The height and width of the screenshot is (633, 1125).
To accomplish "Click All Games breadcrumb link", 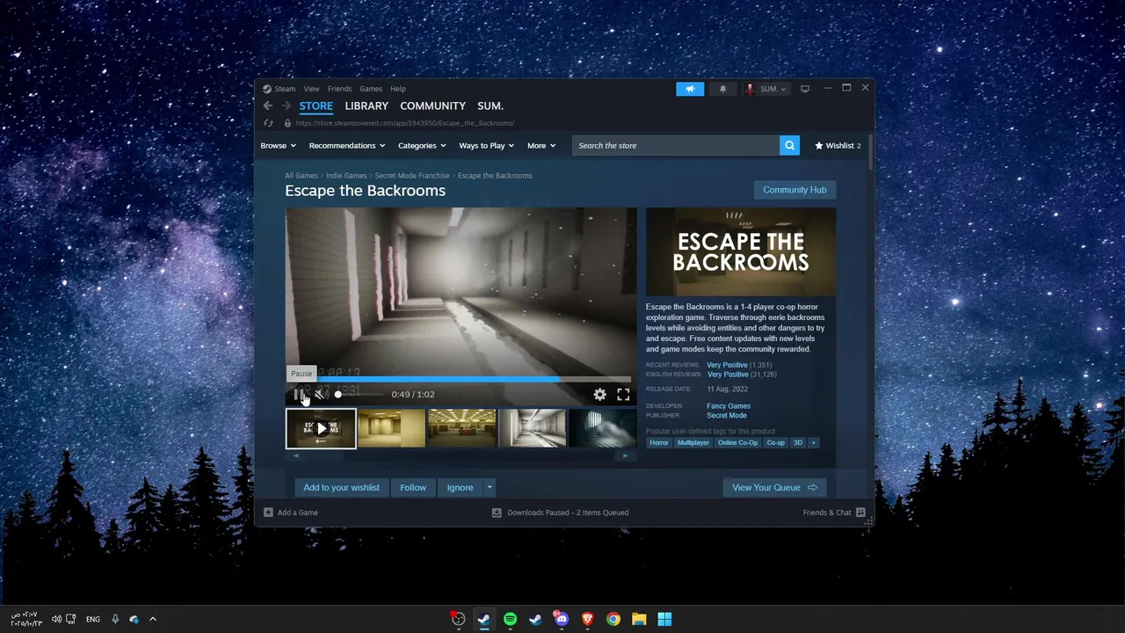I will pyautogui.click(x=301, y=176).
